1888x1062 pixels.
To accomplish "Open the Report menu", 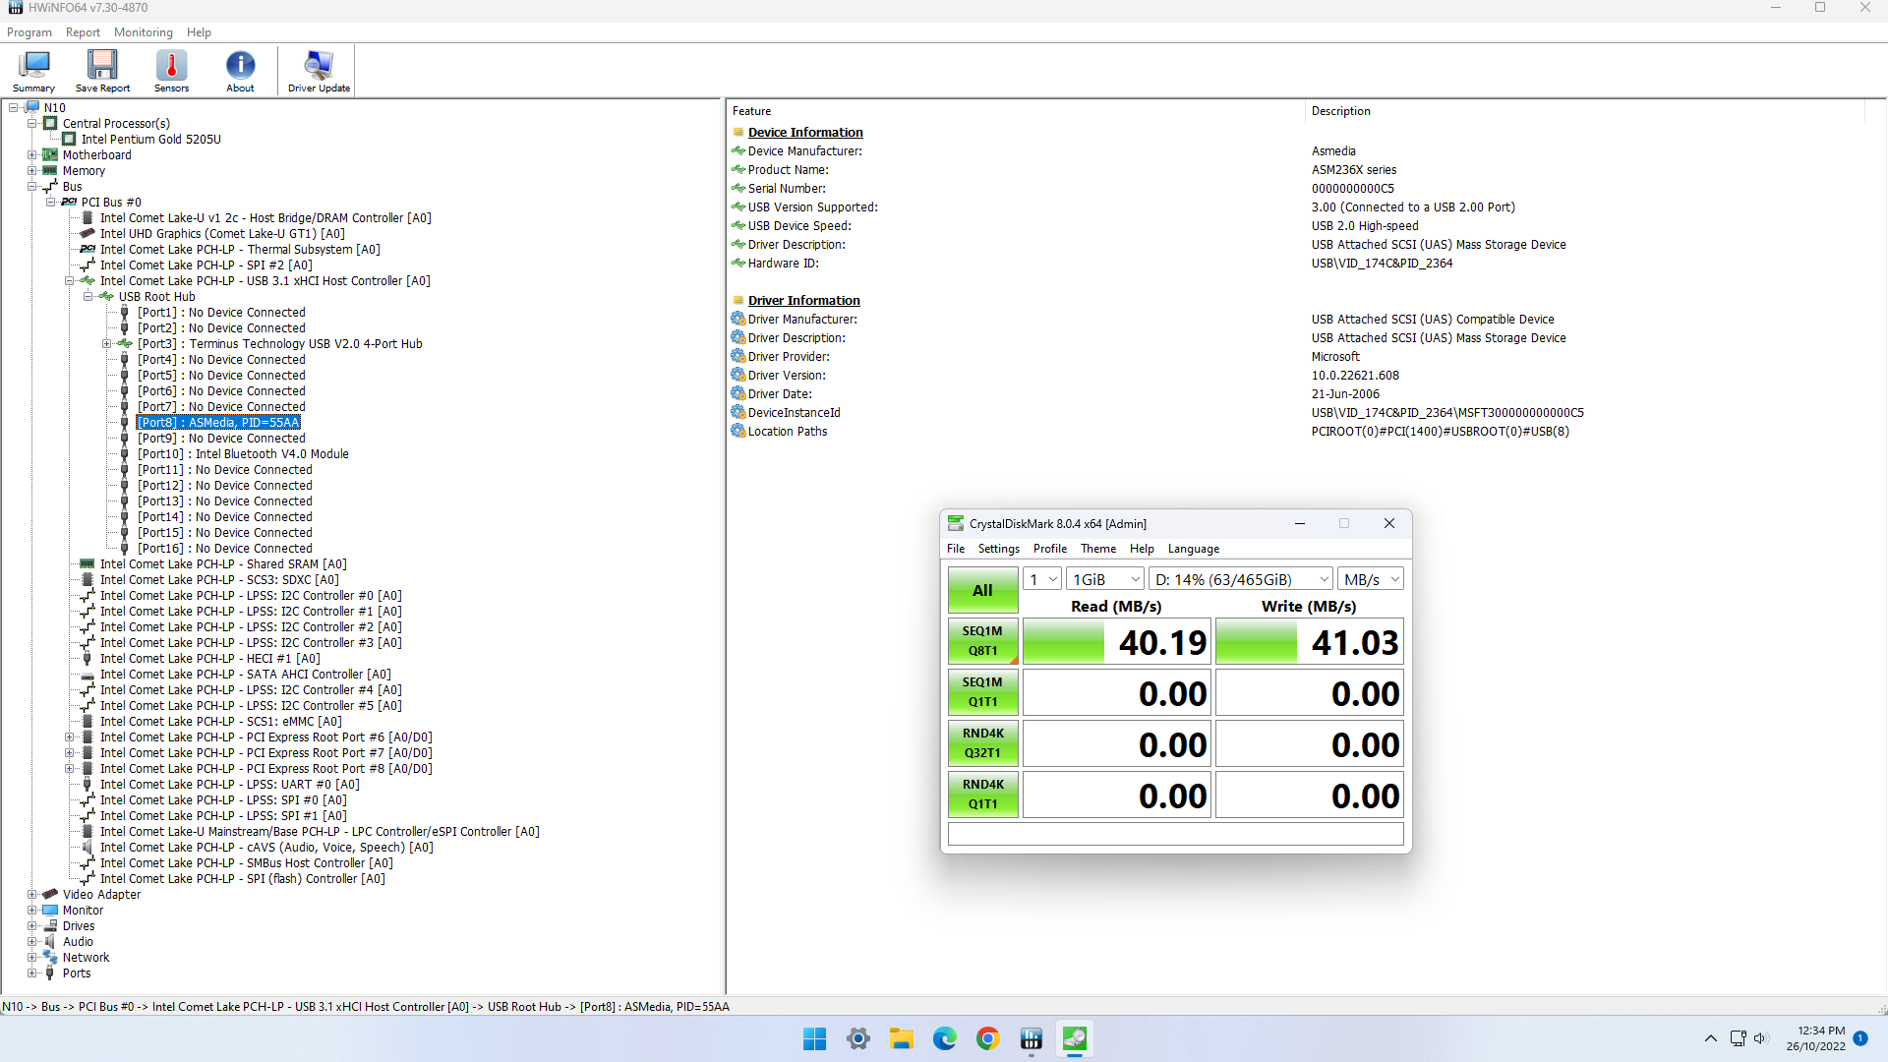I will [x=83, y=32].
